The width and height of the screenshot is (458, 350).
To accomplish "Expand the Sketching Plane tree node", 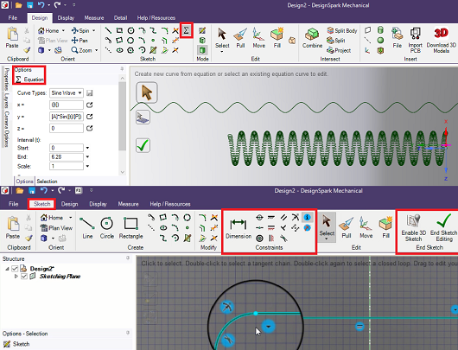I will pos(16,276).
